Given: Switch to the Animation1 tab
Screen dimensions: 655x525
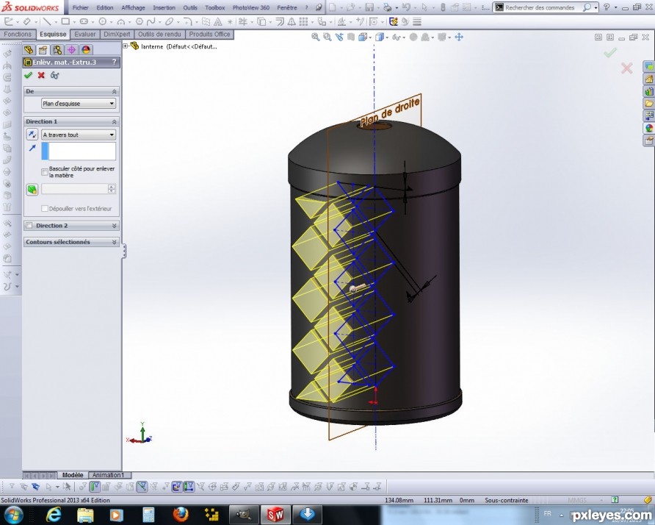Looking at the screenshot, I should pos(108,475).
